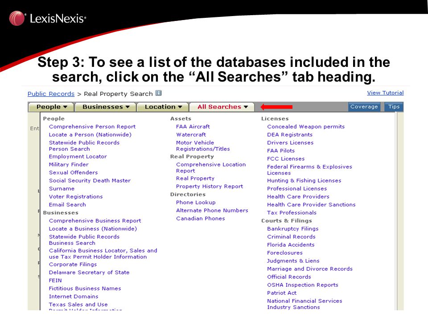Viewport: 428px width, 321px height.
Task: Open Health Care Provider Sanctions
Action: tap(312, 205)
